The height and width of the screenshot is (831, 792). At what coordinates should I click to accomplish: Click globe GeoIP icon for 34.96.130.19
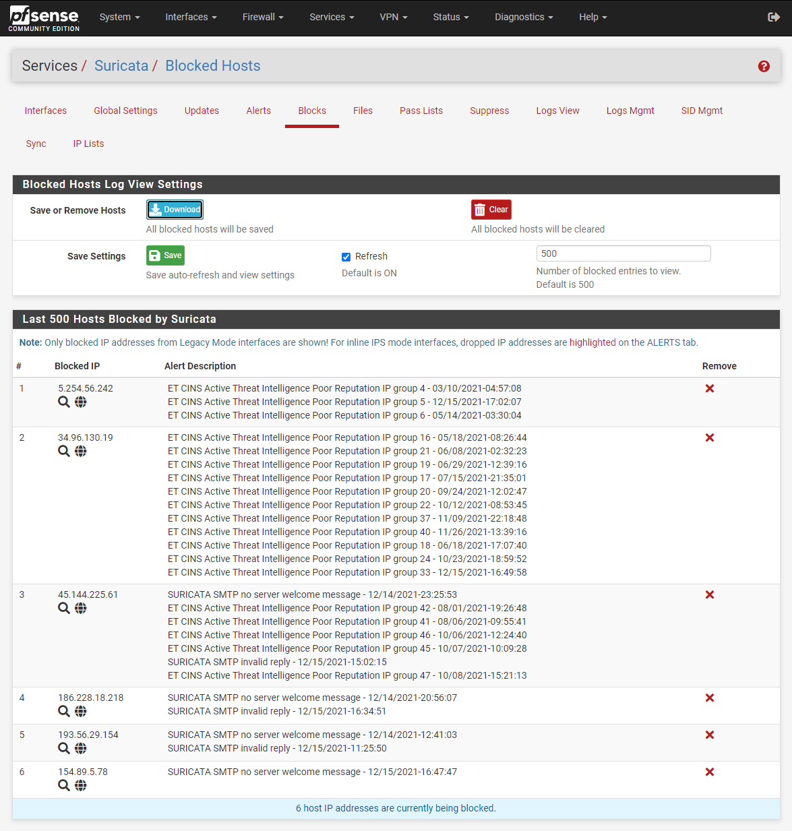pyautogui.click(x=81, y=452)
